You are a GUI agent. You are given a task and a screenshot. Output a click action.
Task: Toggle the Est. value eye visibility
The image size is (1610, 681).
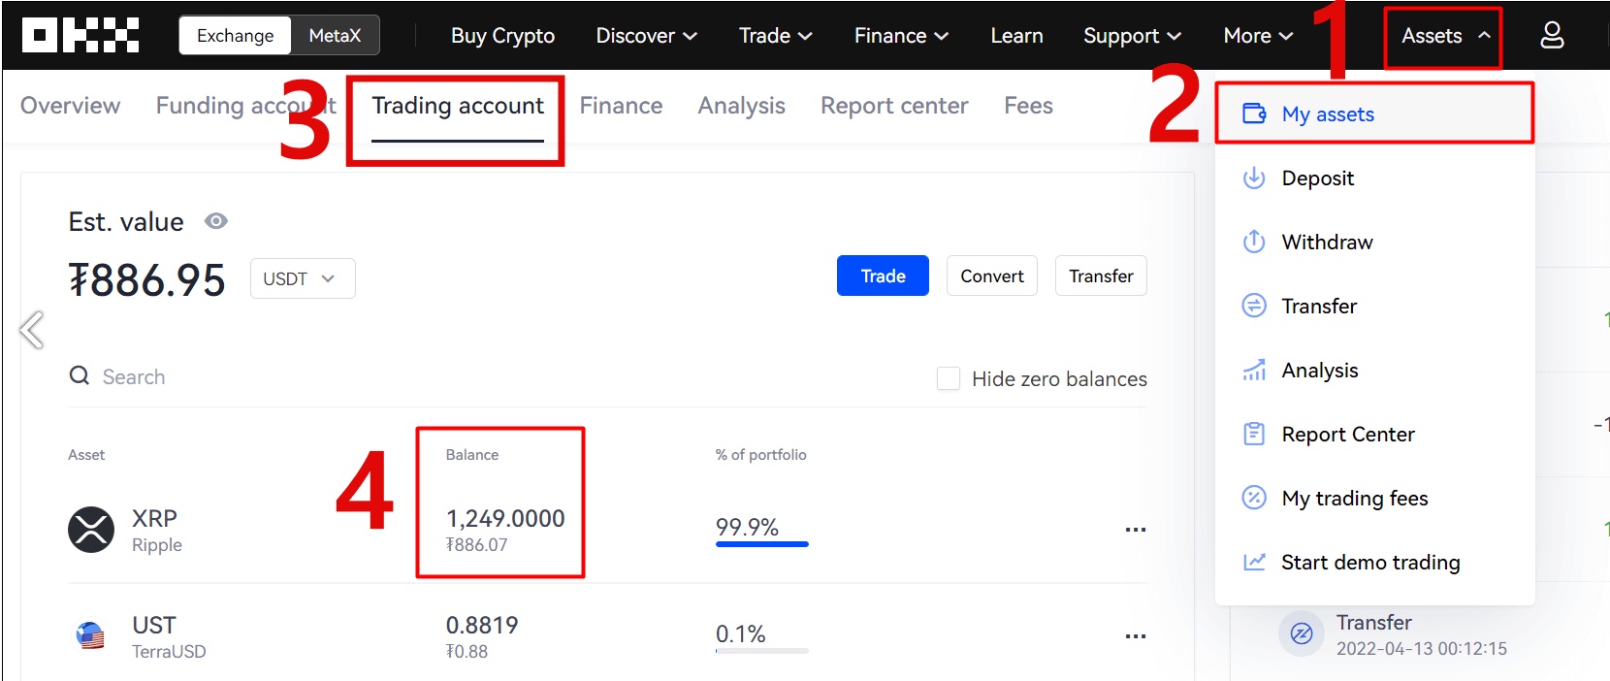point(216,221)
